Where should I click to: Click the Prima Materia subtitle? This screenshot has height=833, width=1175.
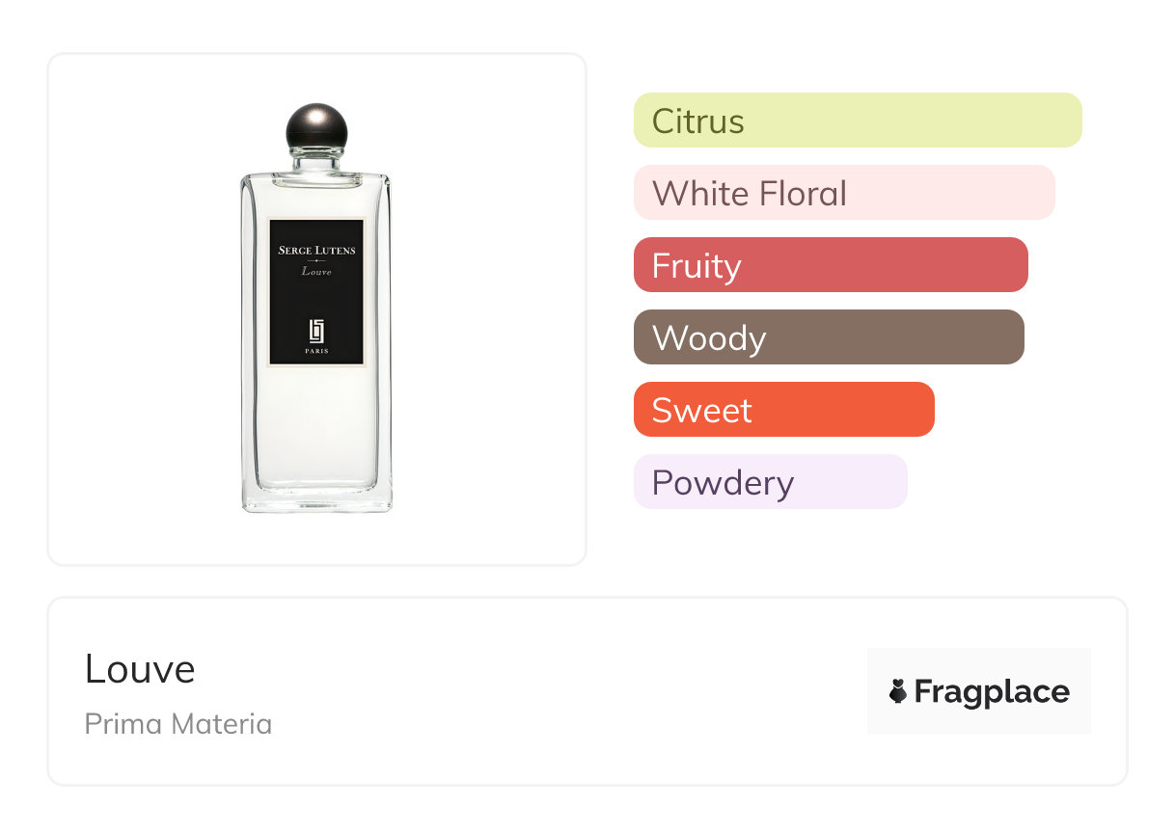(x=178, y=724)
